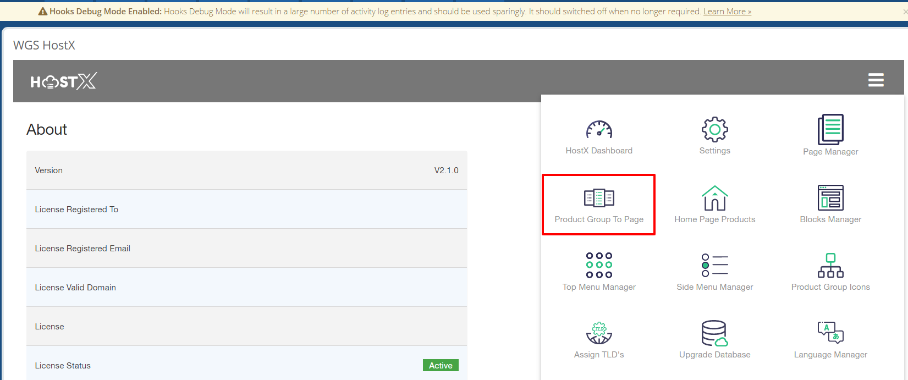This screenshot has width=908, height=380.
Task: Open the Settings gear icon
Action: [x=715, y=130]
